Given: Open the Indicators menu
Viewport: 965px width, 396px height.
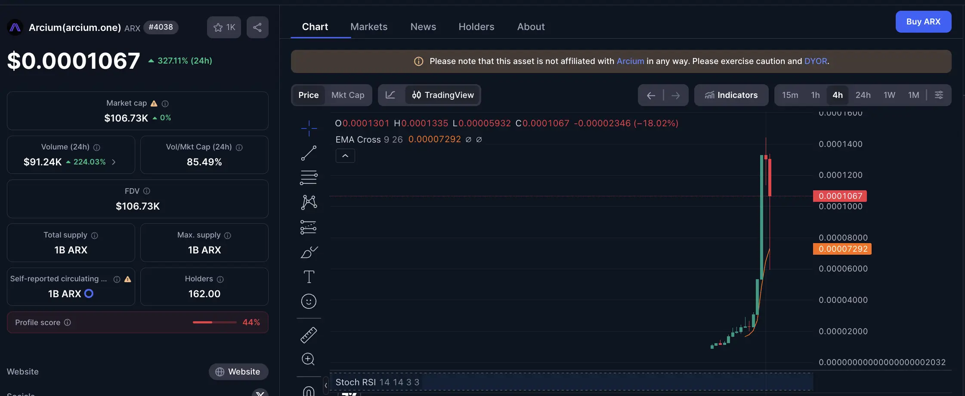Looking at the screenshot, I should (731, 95).
